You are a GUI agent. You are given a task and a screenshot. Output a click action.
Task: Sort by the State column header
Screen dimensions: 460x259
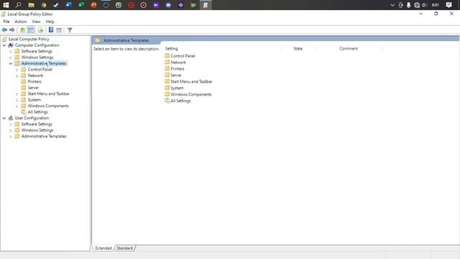pyautogui.click(x=298, y=48)
